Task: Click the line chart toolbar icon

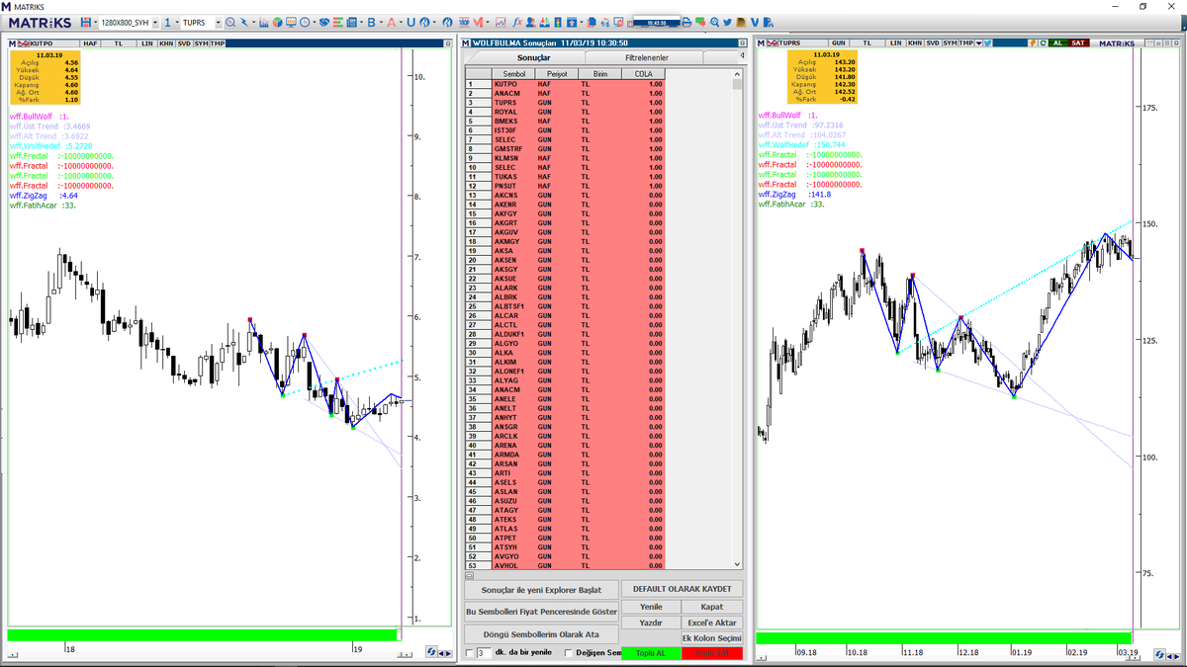Action: point(502,23)
